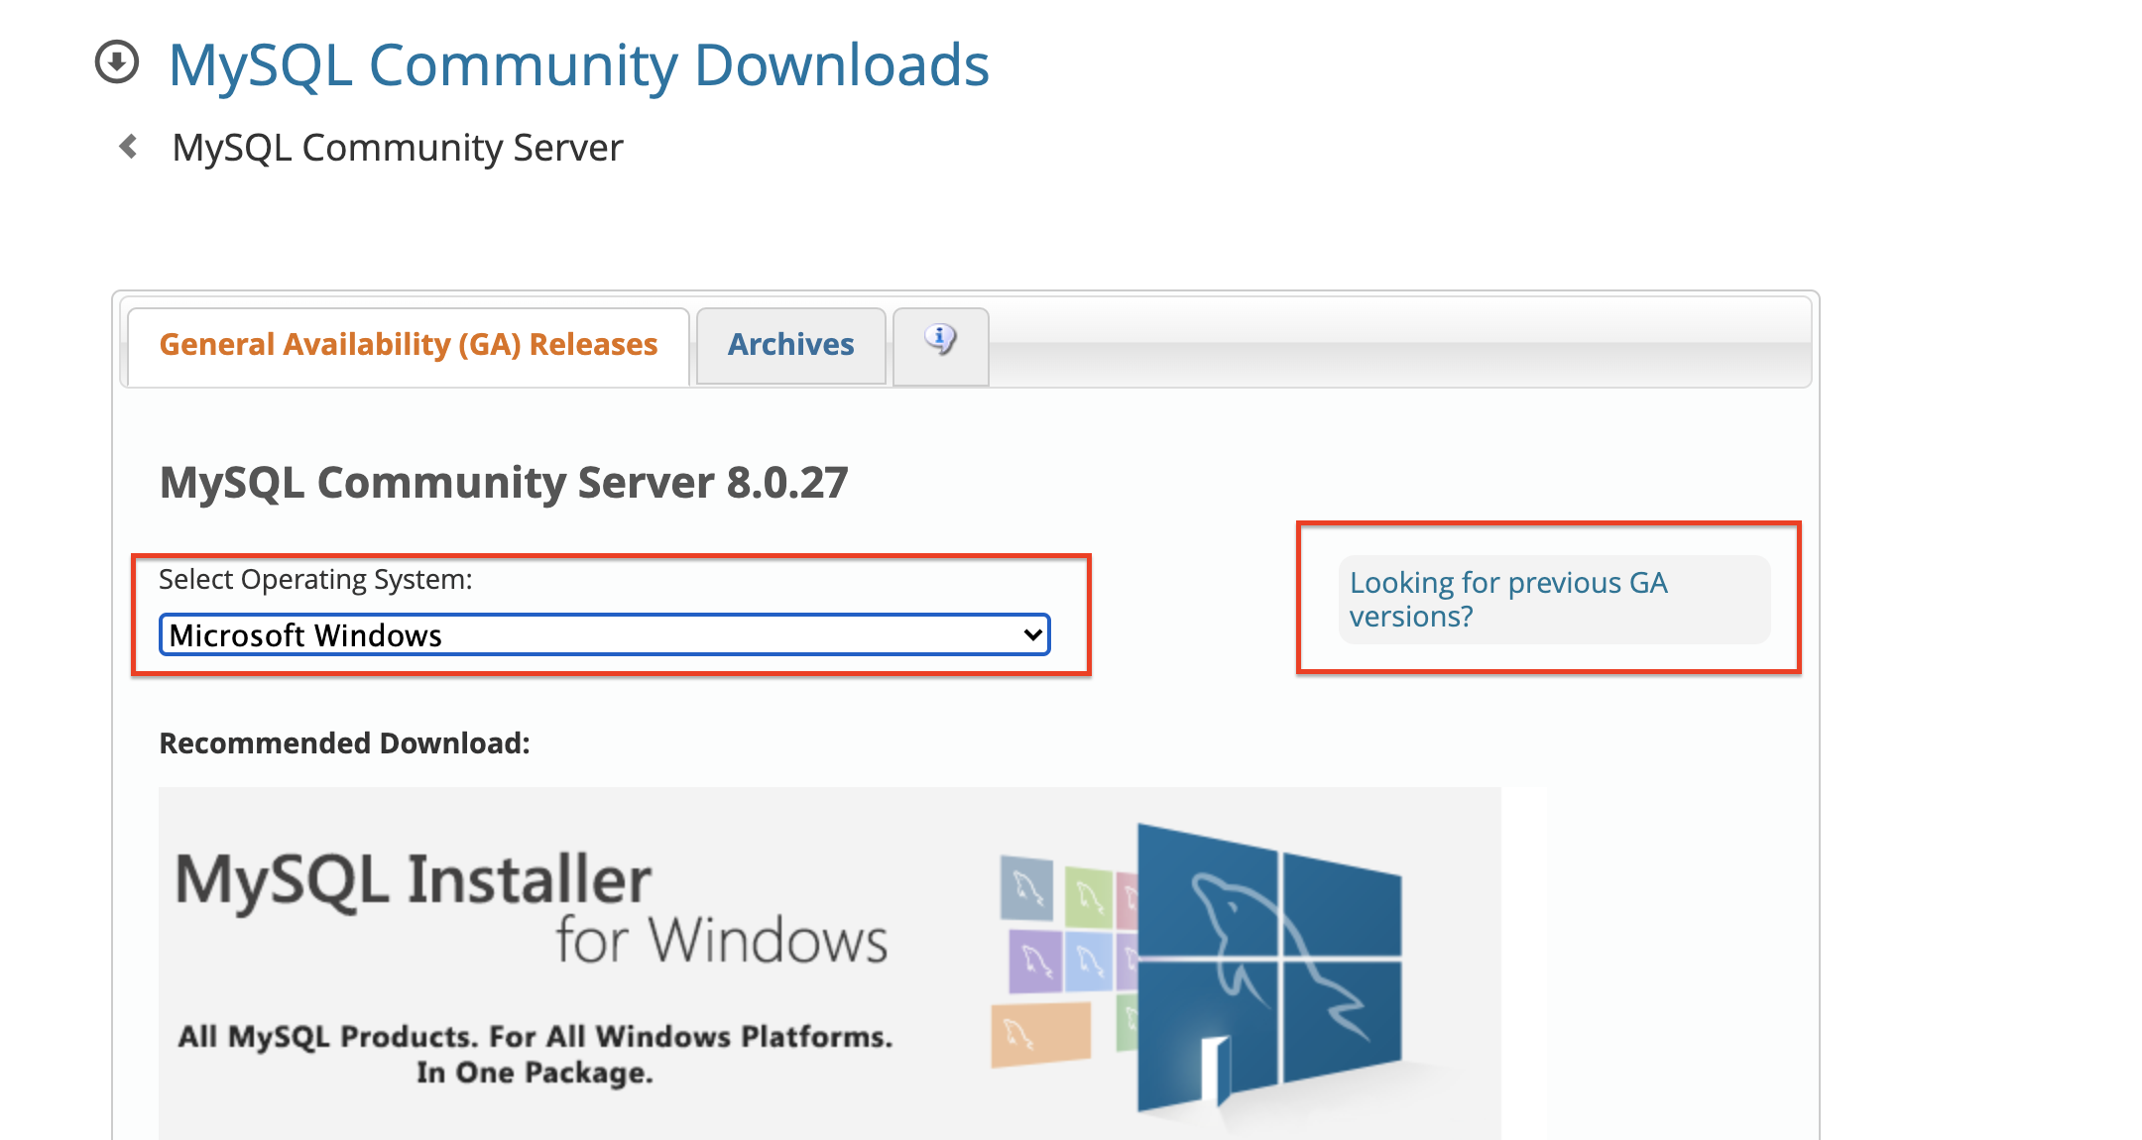2142x1140 pixels.
Task: Click the download circle icon beside page title
Action: pos(117,62)
